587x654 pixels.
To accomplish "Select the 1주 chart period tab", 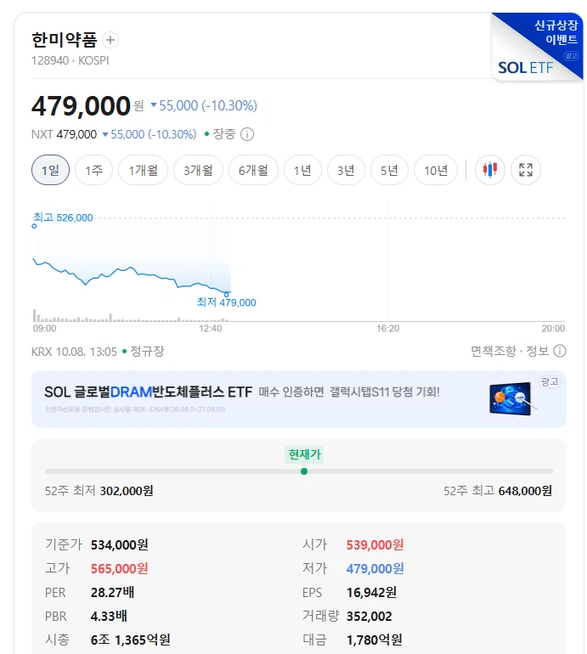I will point(94,170).
